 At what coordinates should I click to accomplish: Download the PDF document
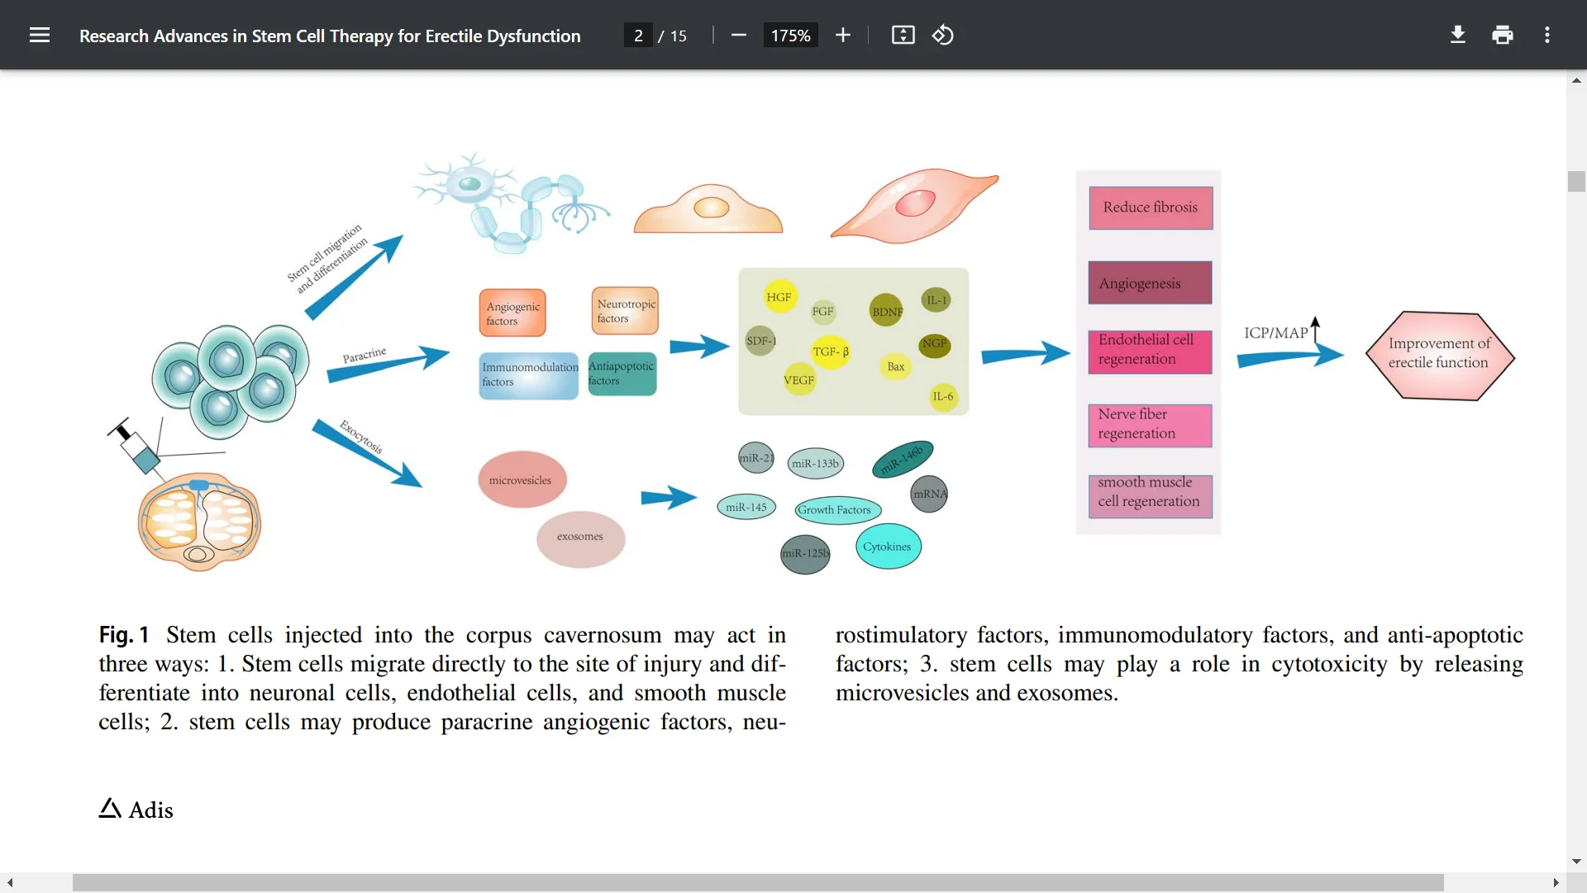click(x=1458, y=35)
